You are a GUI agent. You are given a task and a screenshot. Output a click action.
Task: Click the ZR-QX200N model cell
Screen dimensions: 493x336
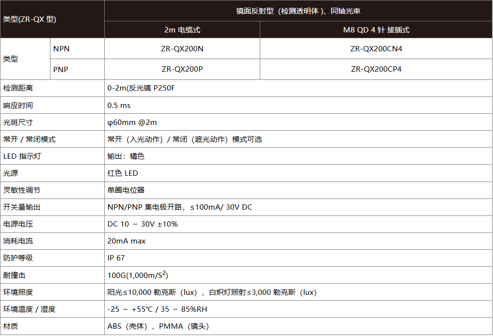(x=182, y=48)
